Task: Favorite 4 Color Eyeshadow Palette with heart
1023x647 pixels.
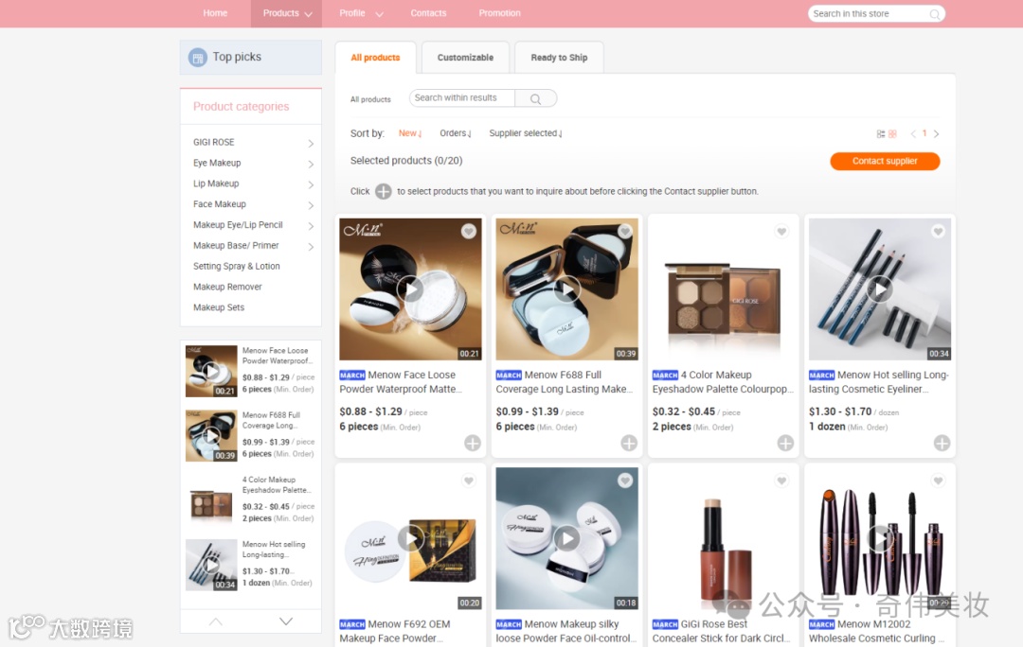Action: point(781,232)
